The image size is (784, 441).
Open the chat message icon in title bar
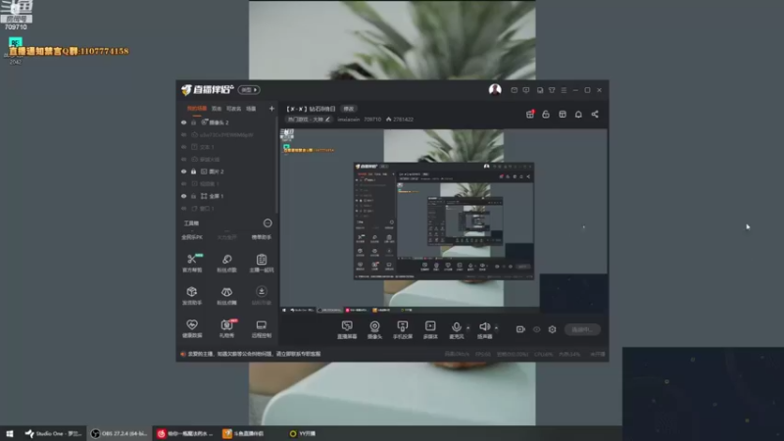(x=526, y=90)
